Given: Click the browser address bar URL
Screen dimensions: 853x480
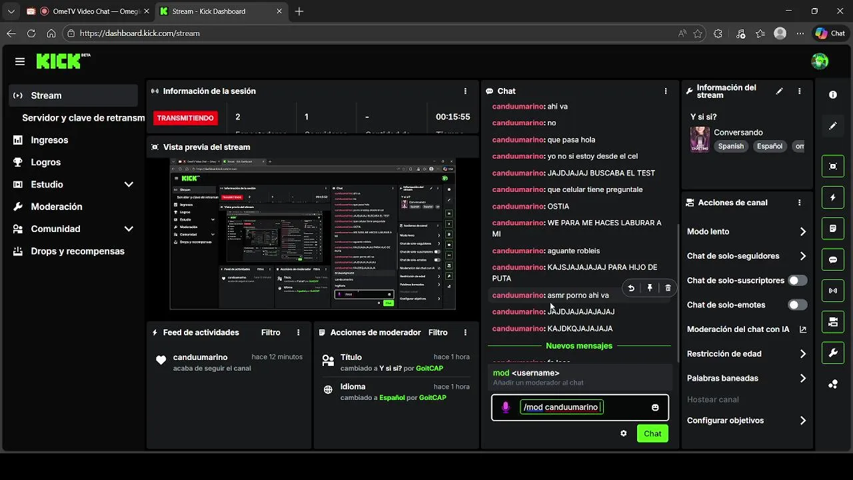Looking at the screenshot, I should (140, 33).
